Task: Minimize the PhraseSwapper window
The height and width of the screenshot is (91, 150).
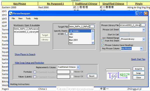Action: click(137, 13)
